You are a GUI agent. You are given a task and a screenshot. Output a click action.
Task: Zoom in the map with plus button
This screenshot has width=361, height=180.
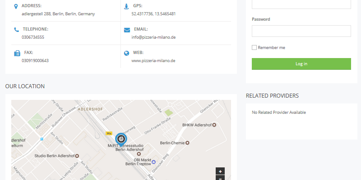220,171
